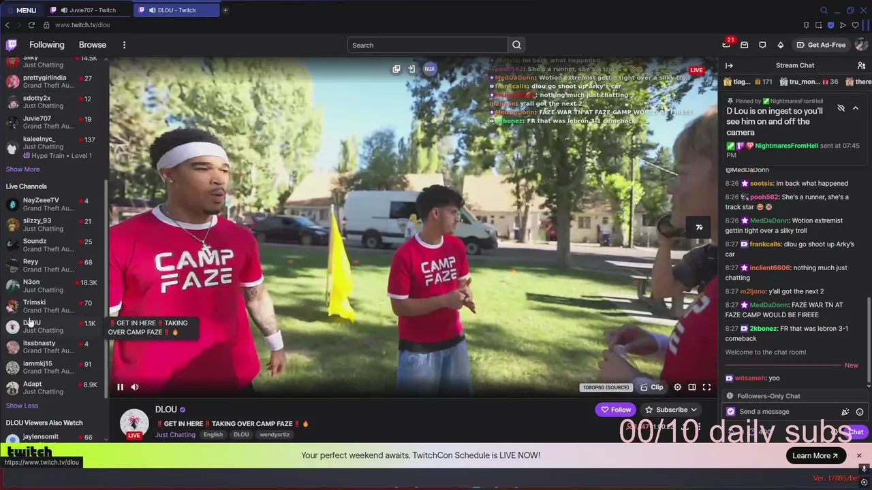This screenshot has height=490, width=872.
Task: Open the DLOU channel avatar with LIVE badge
Action: 134,423
